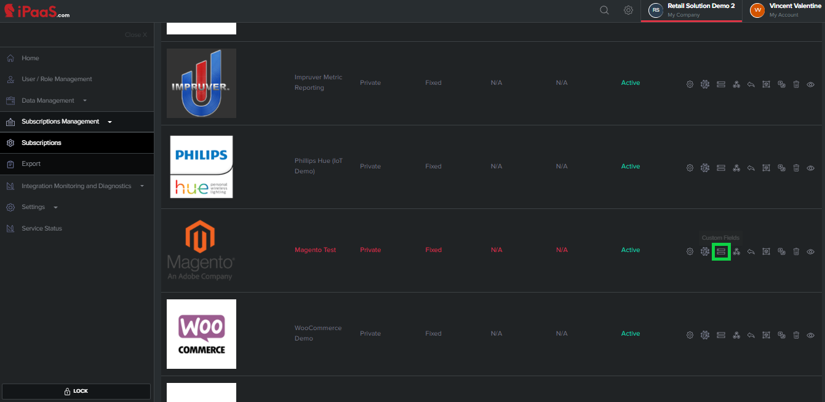Click the iPaaS.com logo
The width and height of the screenshot is (825, 402).
coord(37,10)
